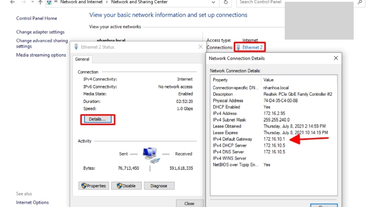Click the Forward navigation arrow
Viewport: 368px width, 207px height.
(x=23, y=2)
